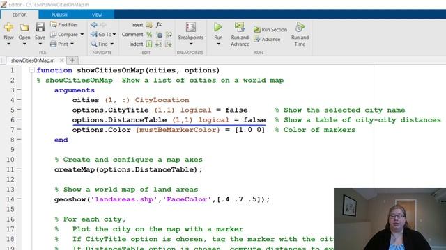
Task: Click 'mustBeMarkerColor' on line 7
Action: 178,130
